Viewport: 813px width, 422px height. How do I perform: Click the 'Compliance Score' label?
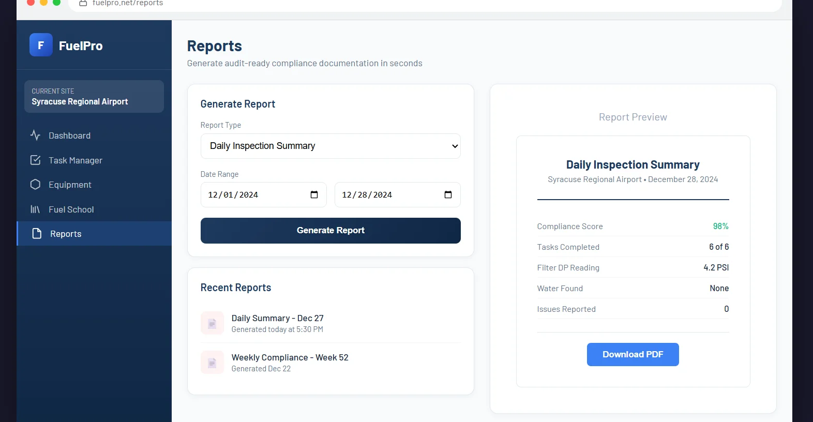point(570,227)
